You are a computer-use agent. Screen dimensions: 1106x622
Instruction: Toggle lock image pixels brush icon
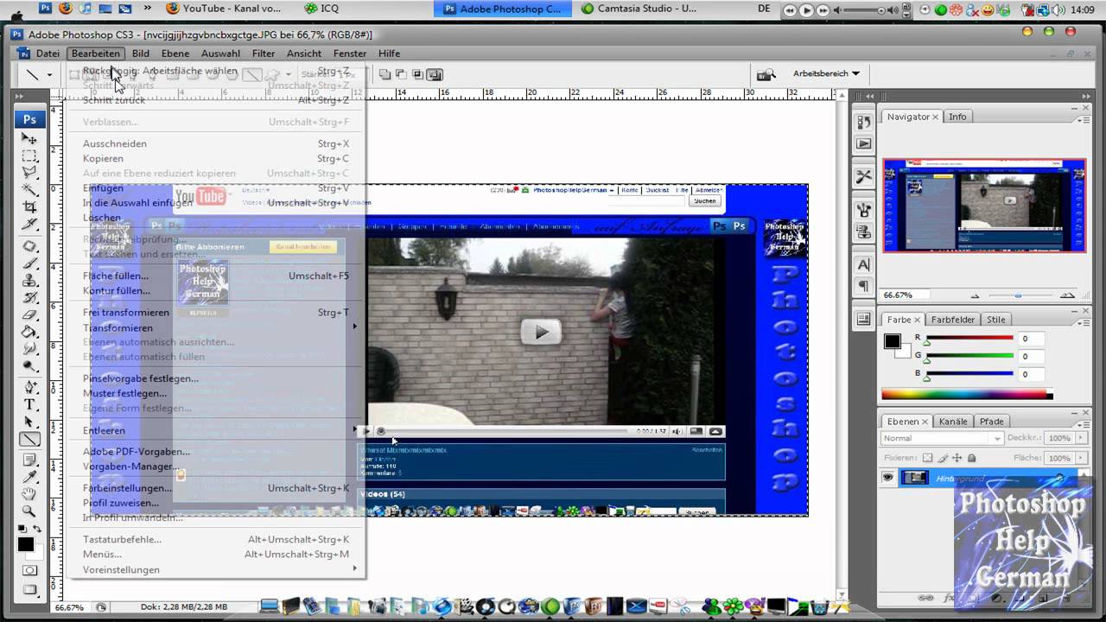click(942, 458)
